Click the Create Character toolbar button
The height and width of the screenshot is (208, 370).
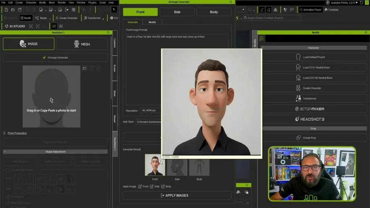[66, 18]
